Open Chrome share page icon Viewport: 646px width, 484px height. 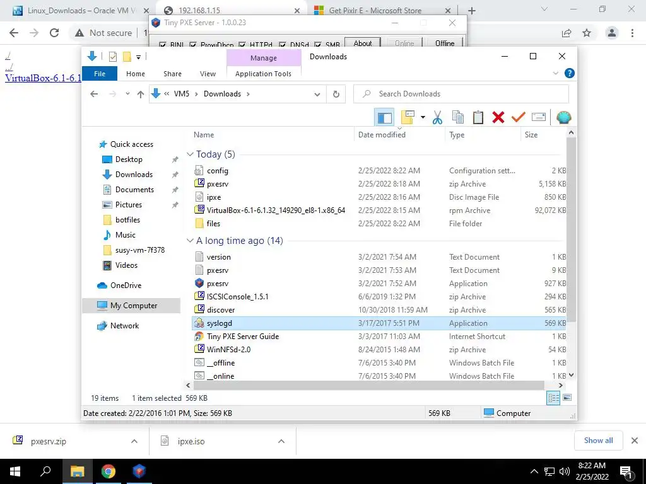pos(567,33)
